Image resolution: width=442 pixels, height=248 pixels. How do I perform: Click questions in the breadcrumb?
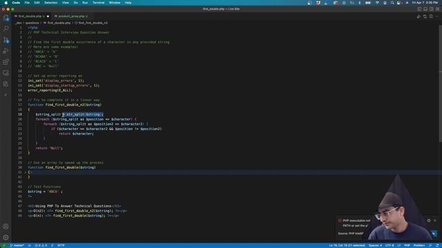tap(32, 23)
